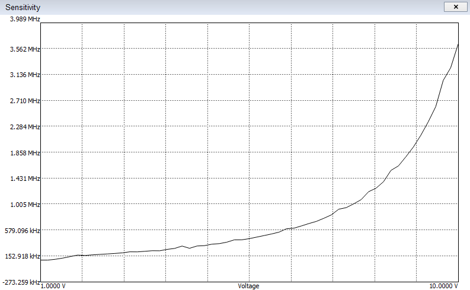The width and height of the screenshot is (470, 290).
Task: Click the 1.0000 V axis start label
Action: coord(53,286)
